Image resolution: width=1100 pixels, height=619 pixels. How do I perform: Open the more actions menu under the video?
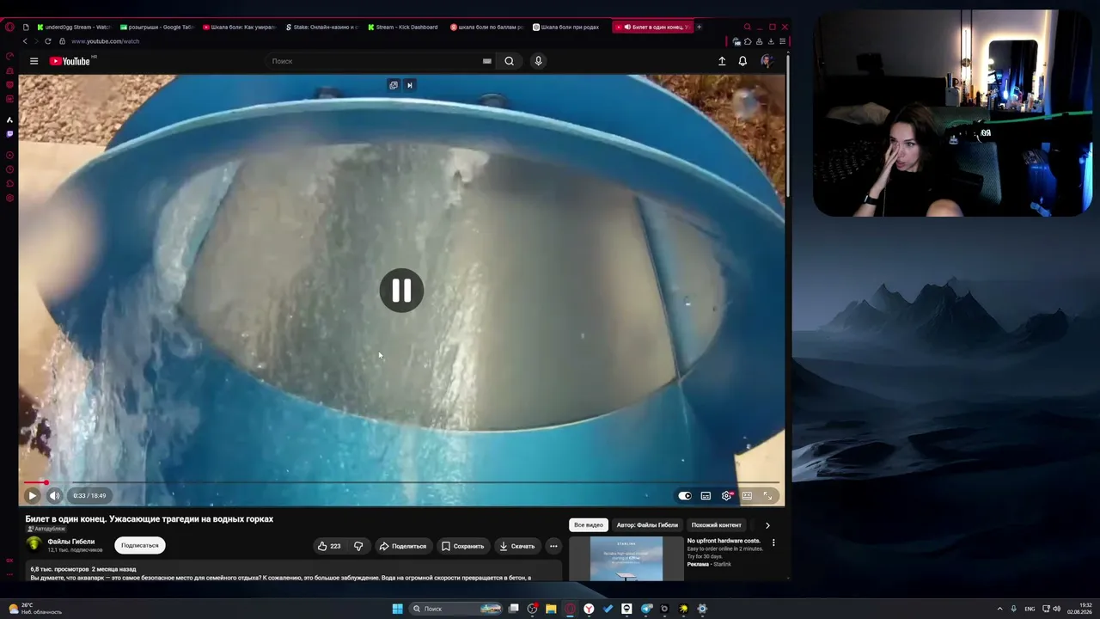coord(553,546)
